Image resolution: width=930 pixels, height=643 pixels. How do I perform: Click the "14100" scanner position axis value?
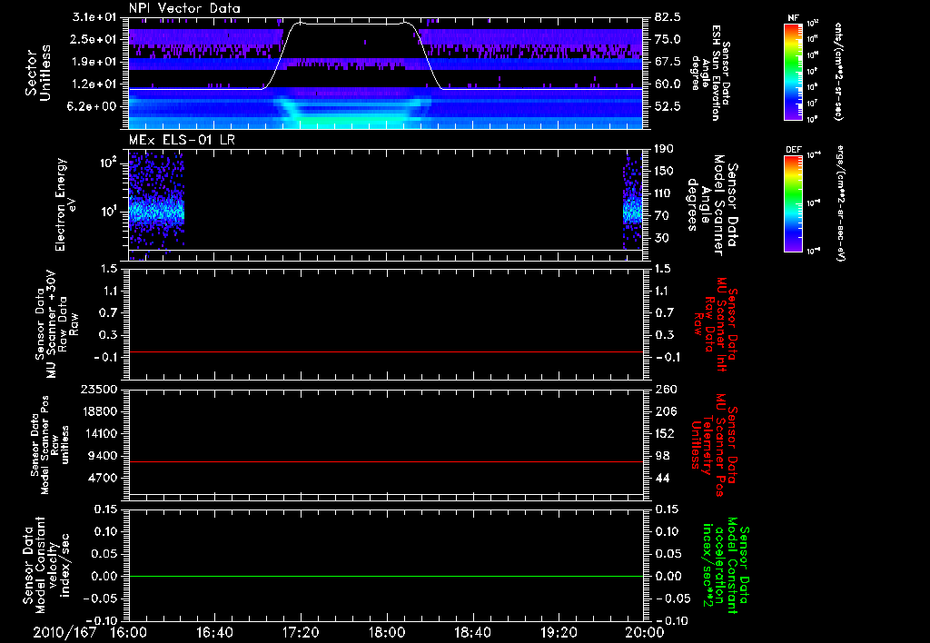(x=100, y=433)
